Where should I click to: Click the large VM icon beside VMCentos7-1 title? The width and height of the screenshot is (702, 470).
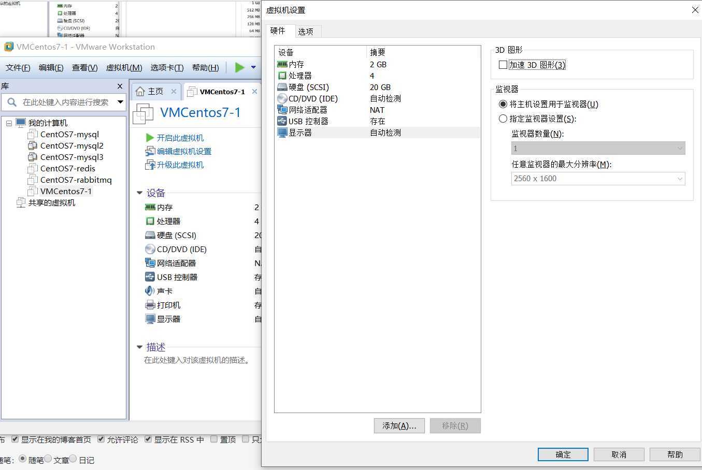144,113
